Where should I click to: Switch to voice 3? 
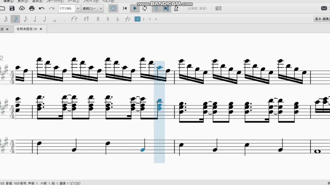point(150,19)
